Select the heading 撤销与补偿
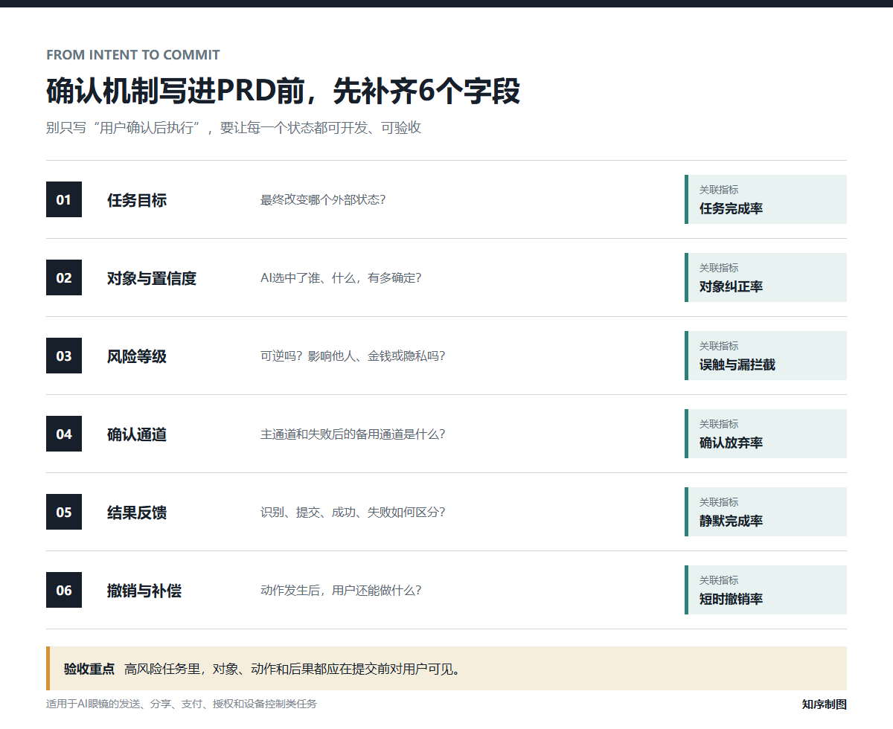Image resolution: width=893 pixels, height=729 pixels. coord(144,591)
